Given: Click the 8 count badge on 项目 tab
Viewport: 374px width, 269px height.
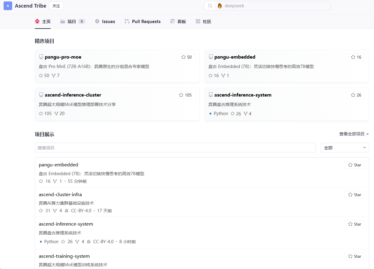Looking at the screenshot, I should click(82, 22).
